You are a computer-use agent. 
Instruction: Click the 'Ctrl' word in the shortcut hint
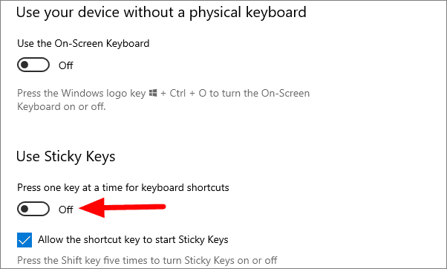pyautogui.click(x=177, y=93)
